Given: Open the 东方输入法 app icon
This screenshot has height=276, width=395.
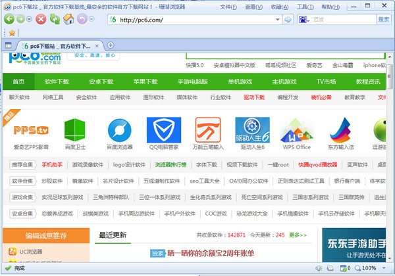Looking at the screenshot, I should coord(341,130).
